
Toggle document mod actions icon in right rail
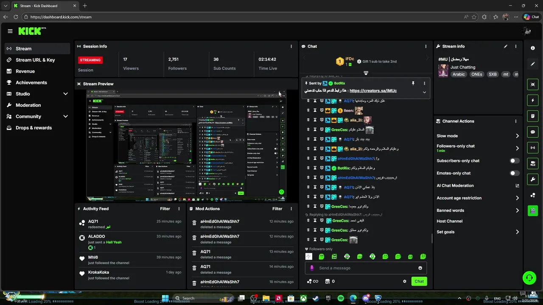(533, 116)
